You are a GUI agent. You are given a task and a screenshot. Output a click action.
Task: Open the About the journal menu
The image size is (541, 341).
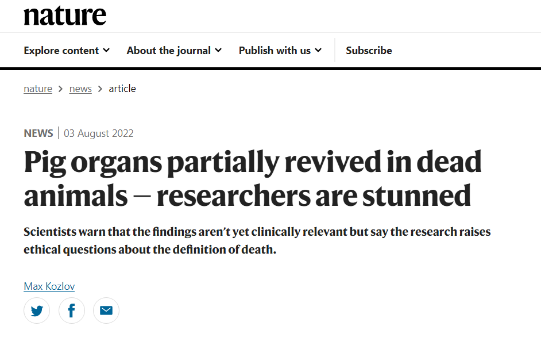click(x=174, y=51)
